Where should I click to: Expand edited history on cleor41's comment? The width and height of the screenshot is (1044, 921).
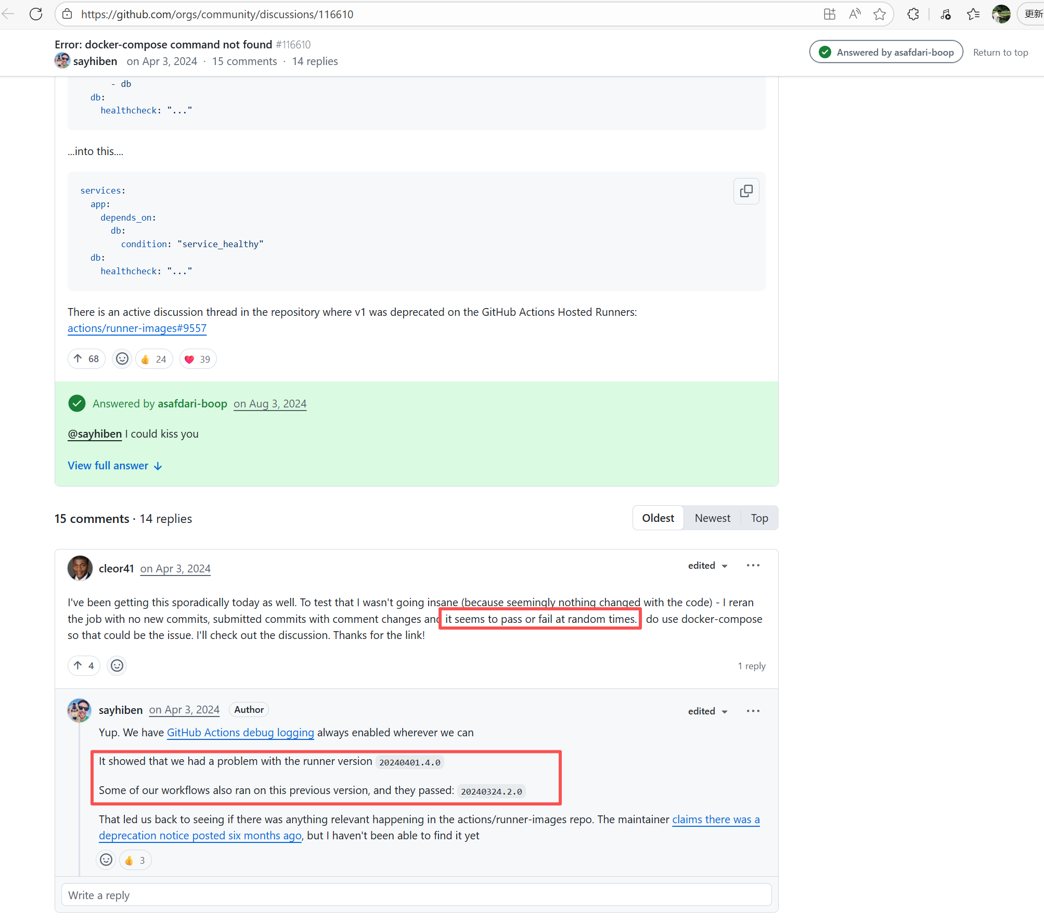pos(707,566)
